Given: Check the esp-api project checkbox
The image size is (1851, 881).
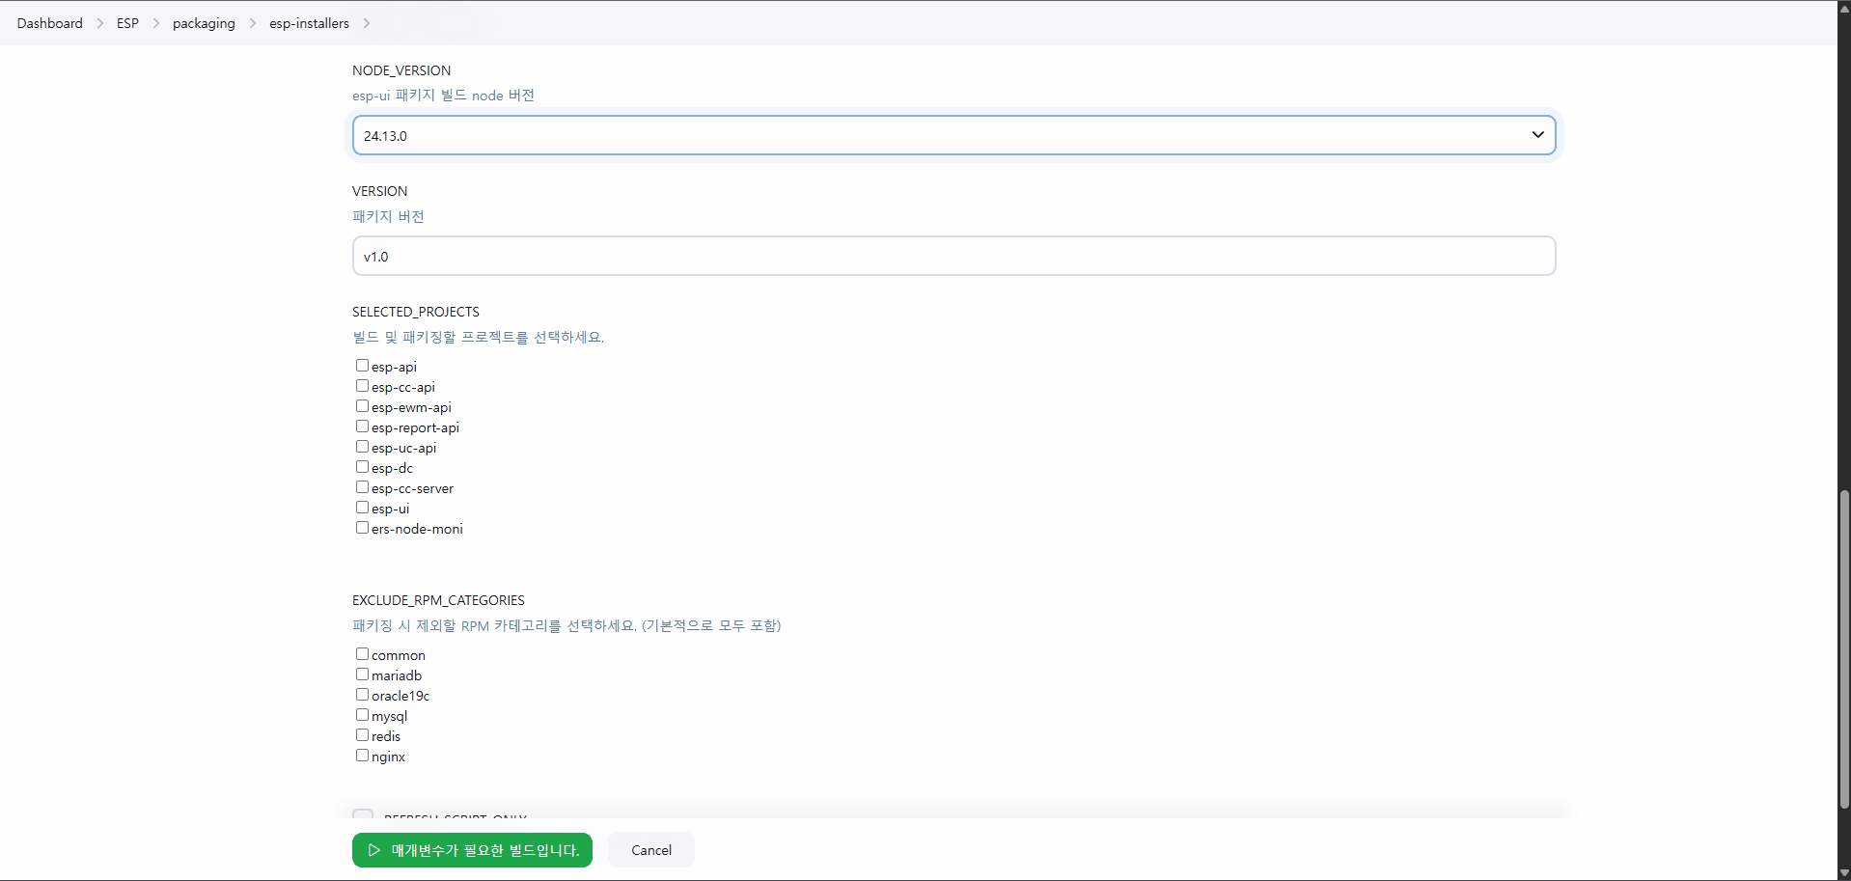Looking at the screenshot, I should (x=362, y=366).
